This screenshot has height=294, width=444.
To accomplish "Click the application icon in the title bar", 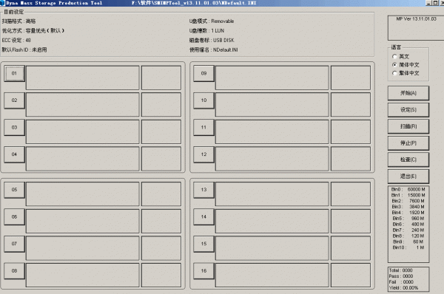I will pyautogui.click(x=2, y=3).
